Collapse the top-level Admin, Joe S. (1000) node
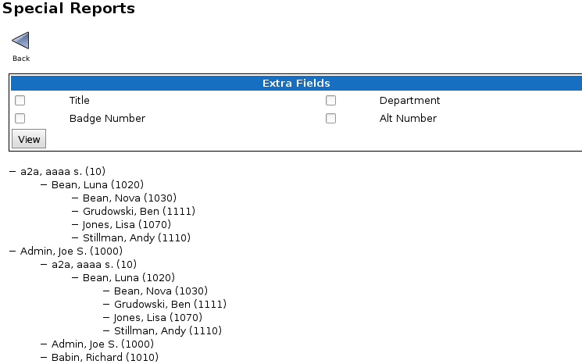The width and height of the screenshot is (582, 364). pos(12,252)
